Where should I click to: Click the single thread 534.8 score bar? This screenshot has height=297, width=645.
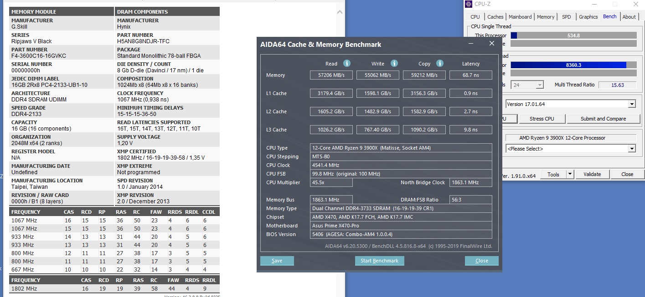click(573, 35)
